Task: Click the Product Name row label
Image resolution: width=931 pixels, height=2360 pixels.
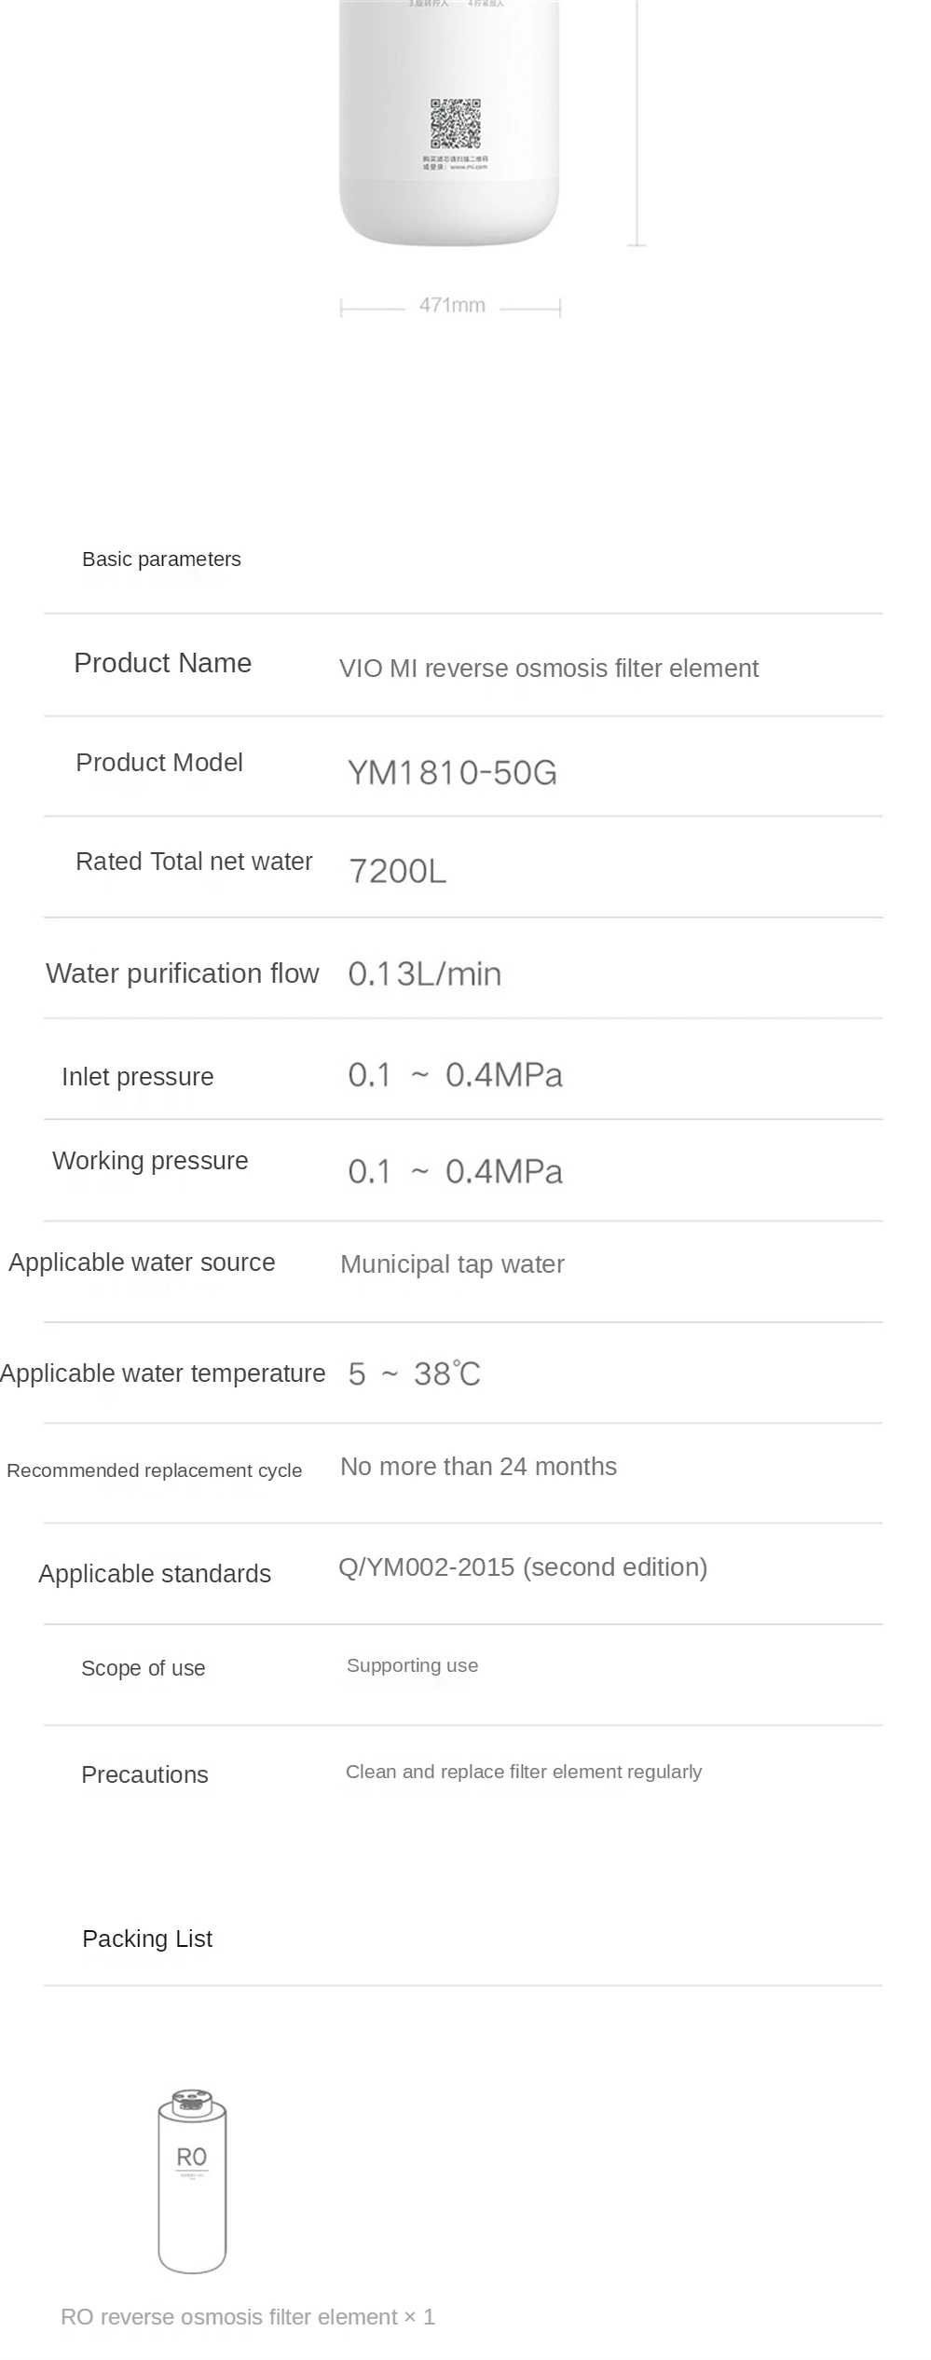Action: [x=162, y=663]
